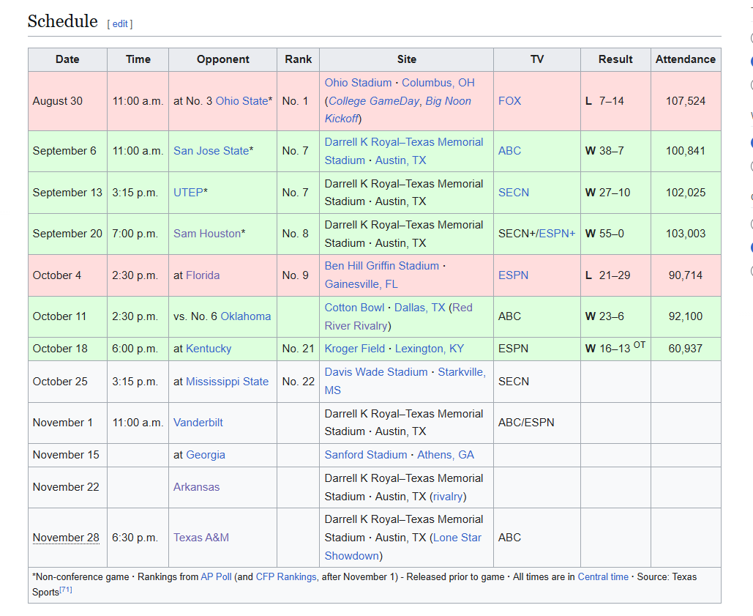Open the Vanderbilt opponent link
This screenshot has width=753, height=616.
(198, 423)
